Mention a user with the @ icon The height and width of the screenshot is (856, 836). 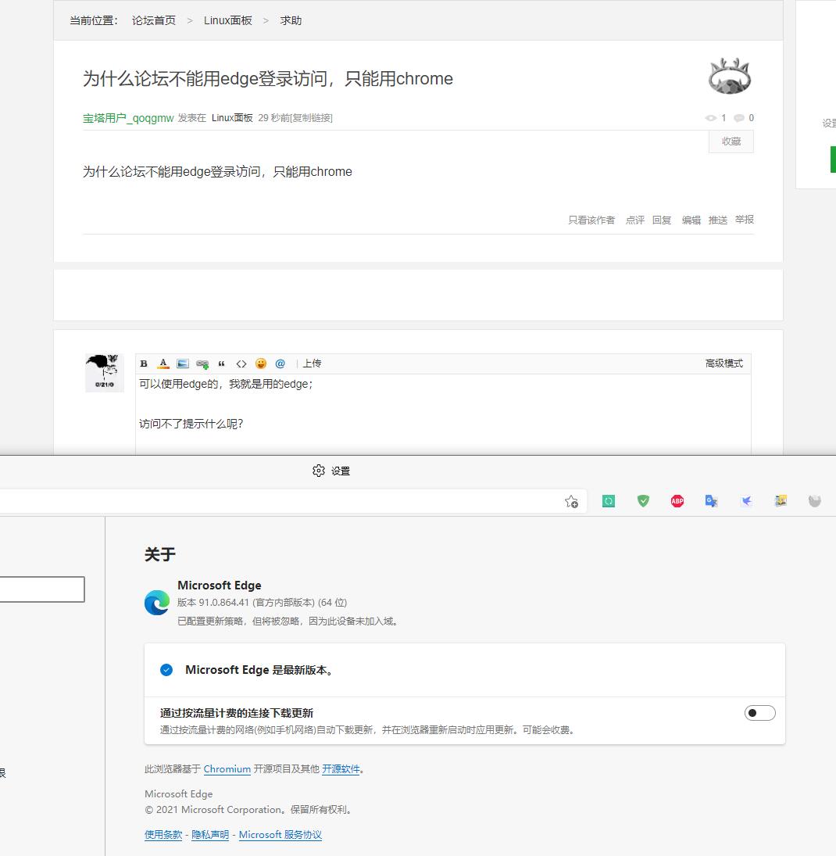[280, 364]
